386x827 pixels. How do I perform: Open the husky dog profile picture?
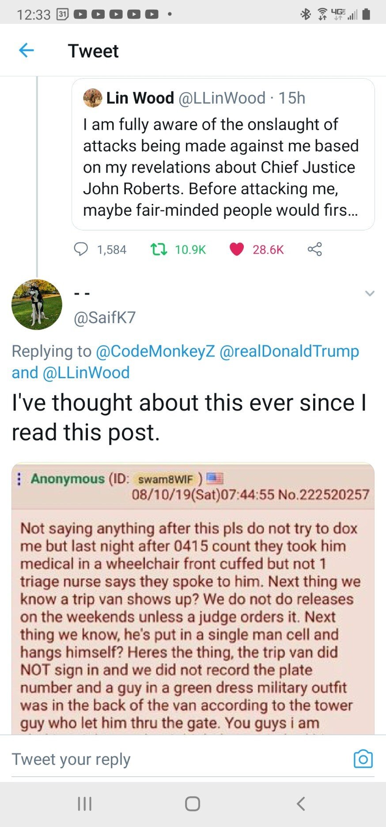pos(37,305)
